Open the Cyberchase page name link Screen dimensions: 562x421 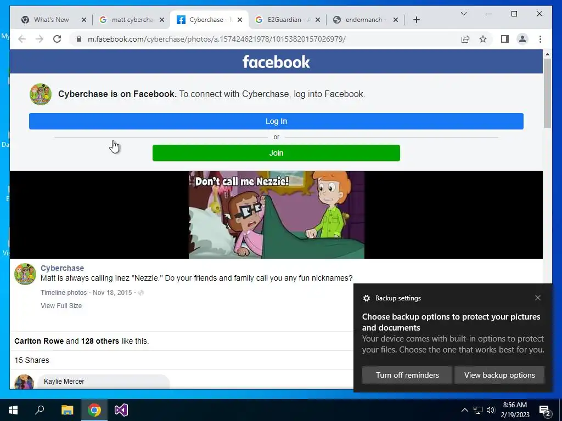(x=63, y=268)
